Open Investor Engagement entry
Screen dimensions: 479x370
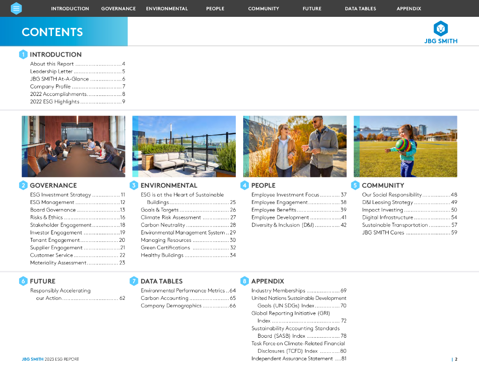tap(78, 232)
